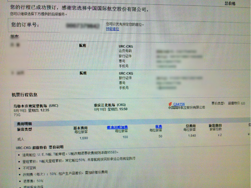Select the 旅客类型 column header
Viewport: 251px width, 188px height.
click(x=24, y=129)
